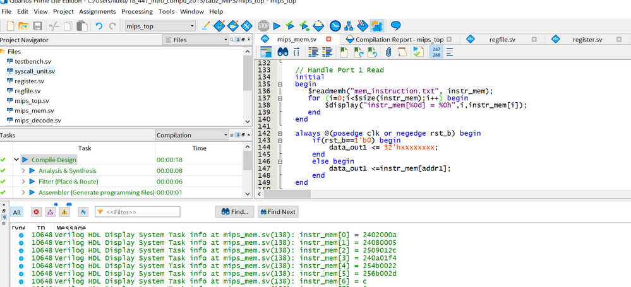Click the Find Next button
The image size is (631, 287).
click(277, 212)
